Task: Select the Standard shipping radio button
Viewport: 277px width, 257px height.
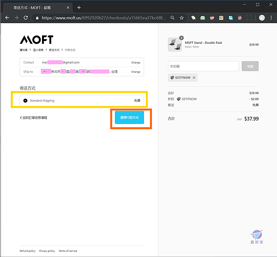Action: 25,100
